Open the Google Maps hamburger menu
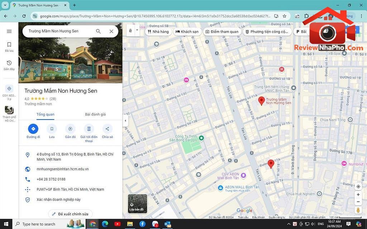Screen dimensions: 367x229 (x=9, y=31)
